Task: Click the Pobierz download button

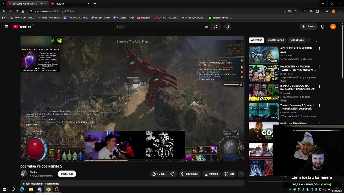Action: (212, 174)
